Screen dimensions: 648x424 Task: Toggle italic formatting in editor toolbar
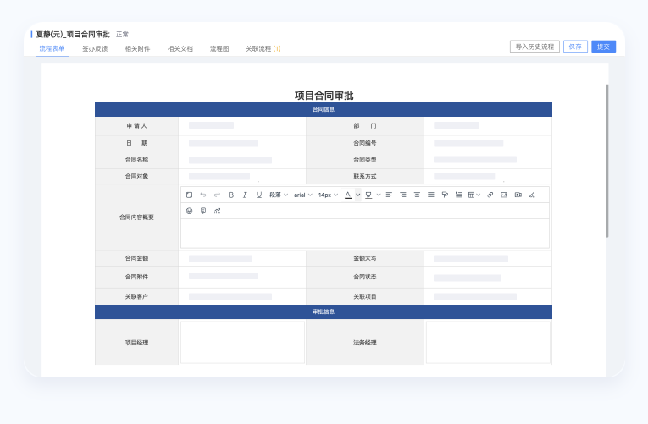(x=245, y=195)
